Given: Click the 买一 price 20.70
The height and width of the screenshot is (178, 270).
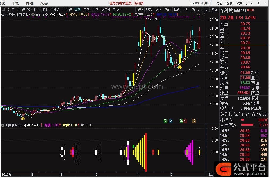Looking at the screenshot, I should 245,48.
